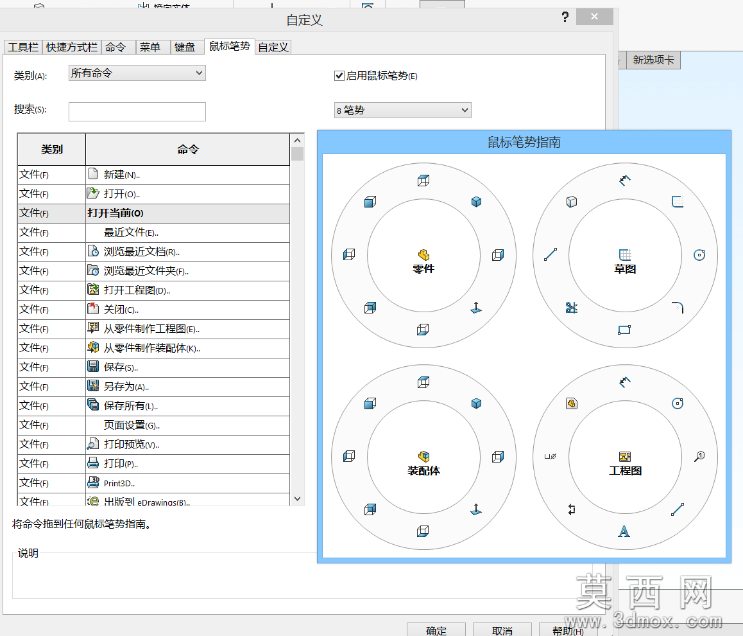Click the 新选项卡 tab in the background window

[653, 60]
